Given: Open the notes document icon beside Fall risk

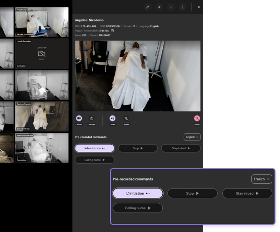Looking at the screenshot, I should click(112, 31).
